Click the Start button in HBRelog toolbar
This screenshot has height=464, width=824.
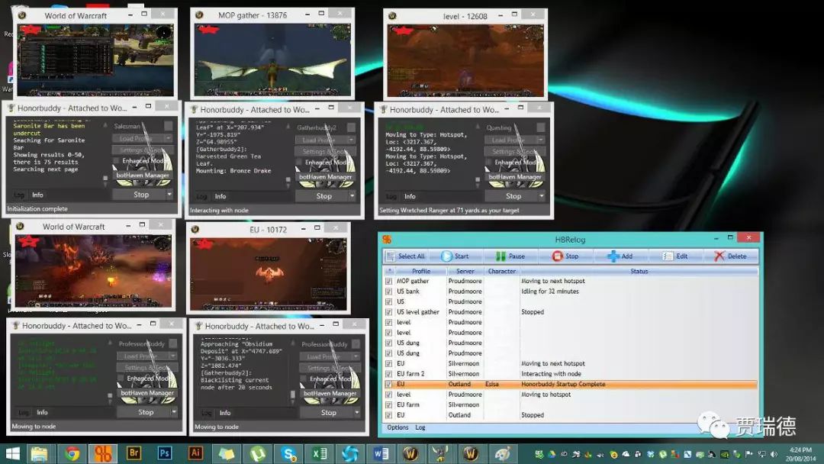pos(455,256)
